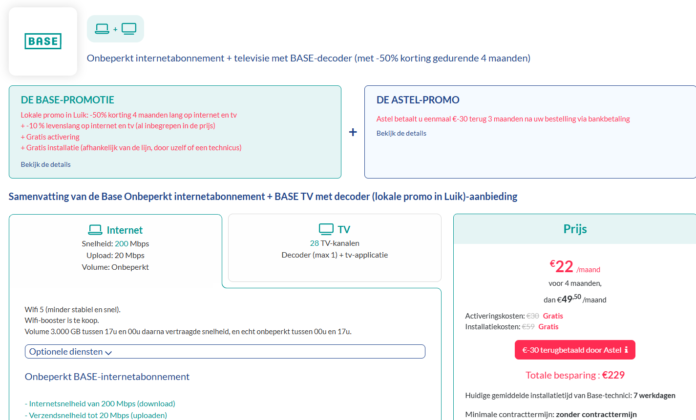Click the DE BASE-PROMOTIE heading
This screenshot has width=696, height=420.
67,100
